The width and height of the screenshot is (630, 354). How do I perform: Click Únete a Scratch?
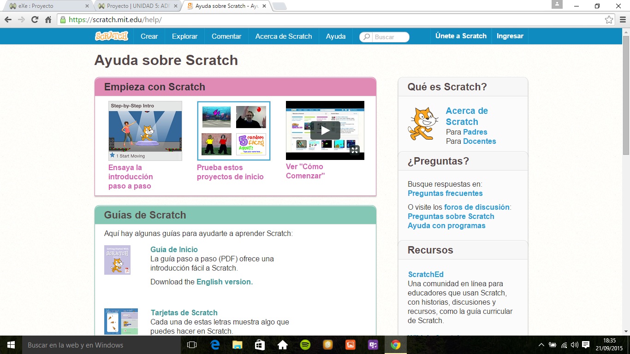pos(461,36)
